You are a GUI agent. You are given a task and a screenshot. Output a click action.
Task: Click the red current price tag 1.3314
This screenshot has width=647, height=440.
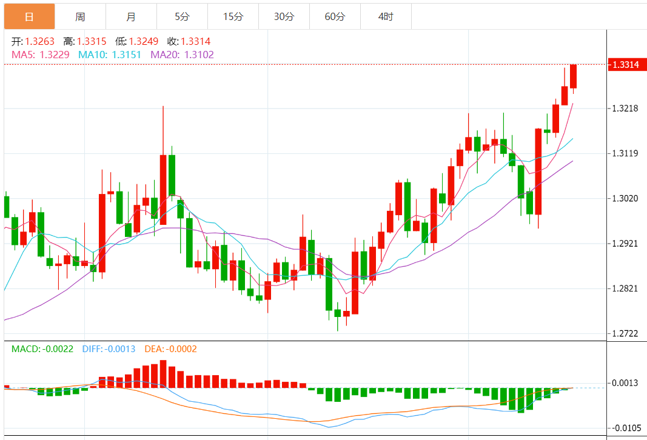click(x=627, y=65)
